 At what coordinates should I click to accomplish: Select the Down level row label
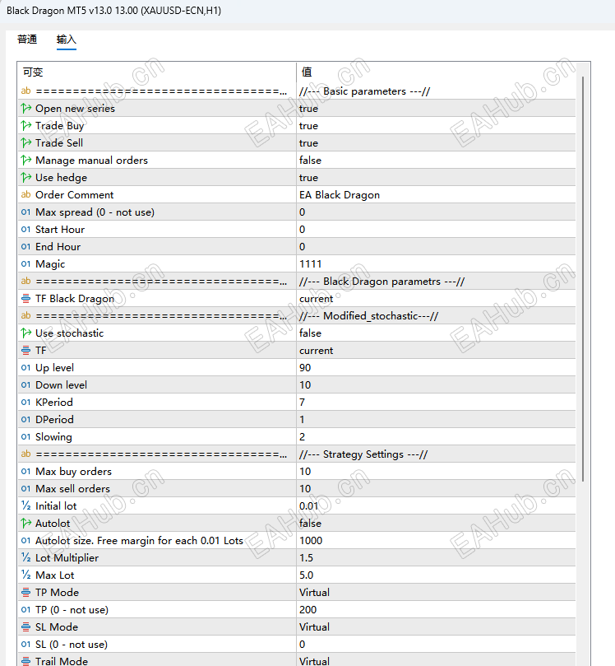pyautogui.click(x=61, y=384)
